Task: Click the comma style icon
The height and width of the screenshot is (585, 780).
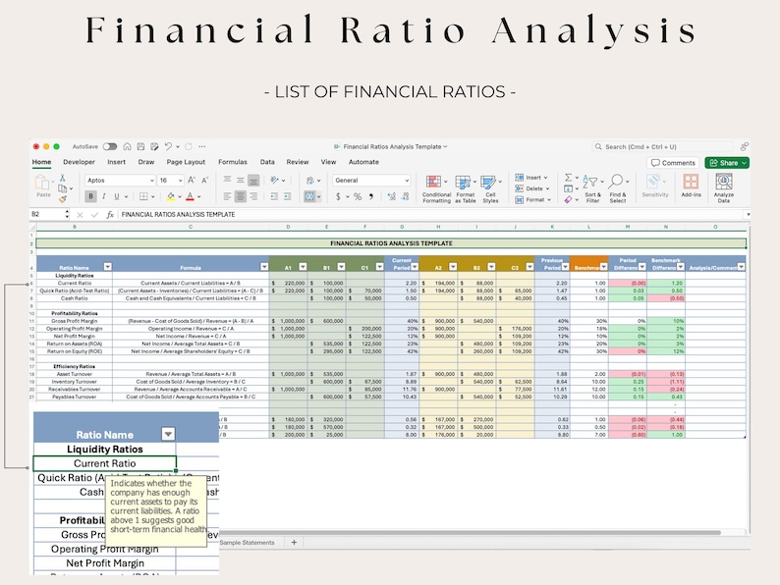Action: point(371,197)
